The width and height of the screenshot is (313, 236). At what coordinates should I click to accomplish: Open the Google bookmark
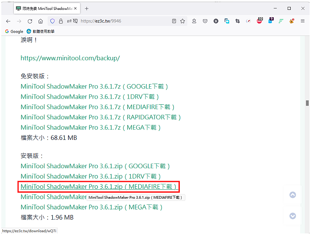(x=14, y=31)
